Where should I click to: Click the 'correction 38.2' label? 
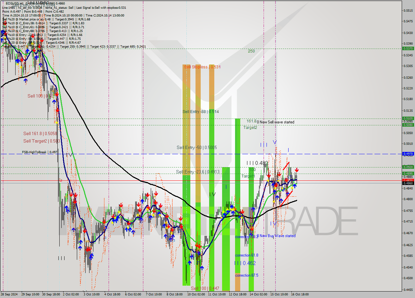[x=247, y=237]
